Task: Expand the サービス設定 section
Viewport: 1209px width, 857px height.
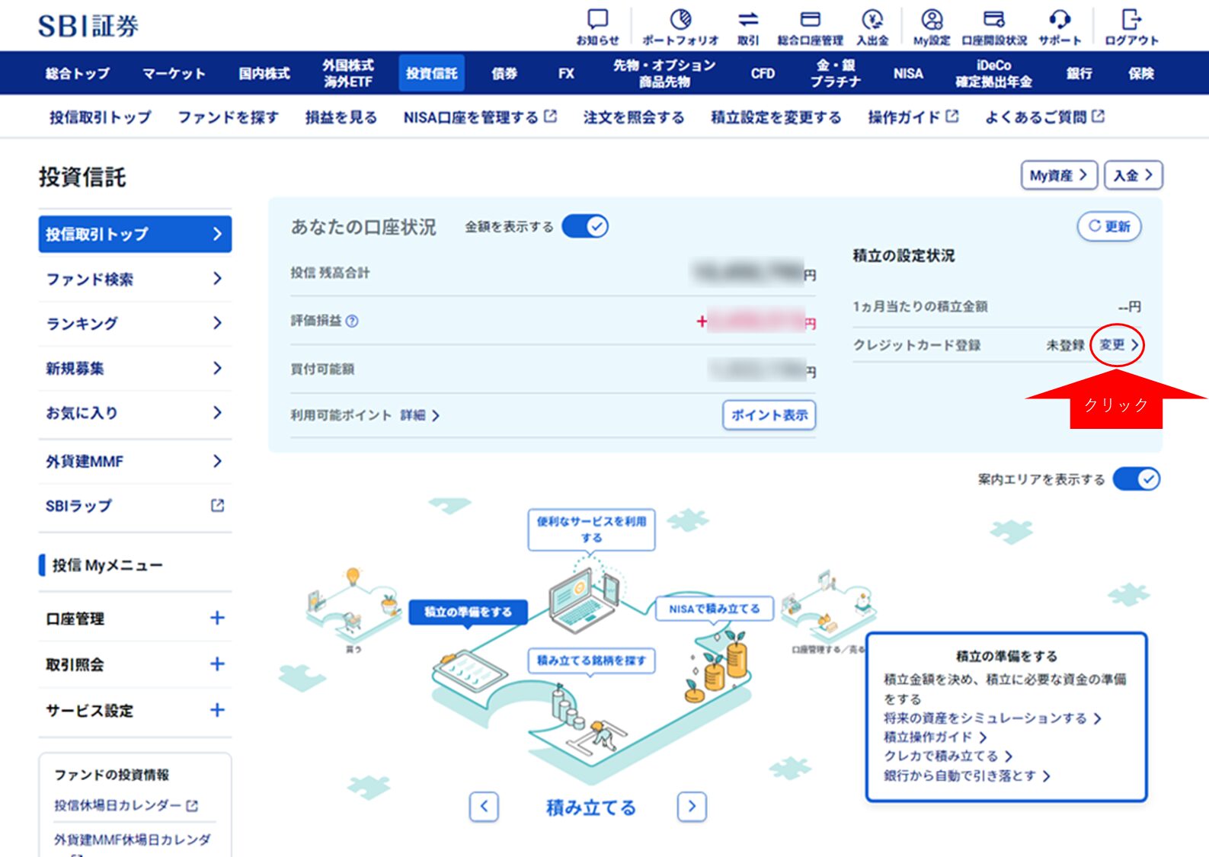Action: pyautogui.click(x=135, y=711)
